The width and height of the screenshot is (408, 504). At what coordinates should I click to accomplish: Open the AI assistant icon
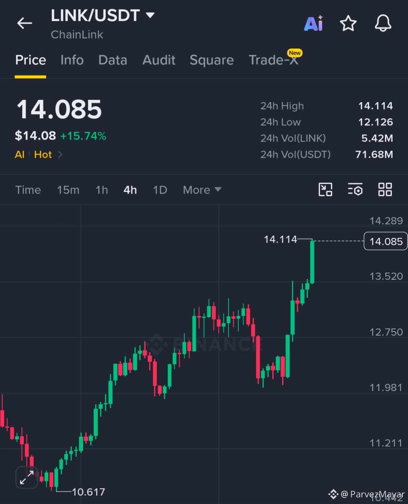click(314, 23)
